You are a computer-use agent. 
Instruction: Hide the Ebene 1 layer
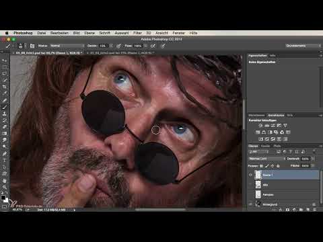(250, 175)
